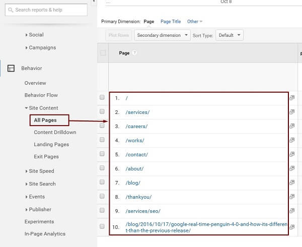Open the Other primary dimension dropdown

coord(194,21)
